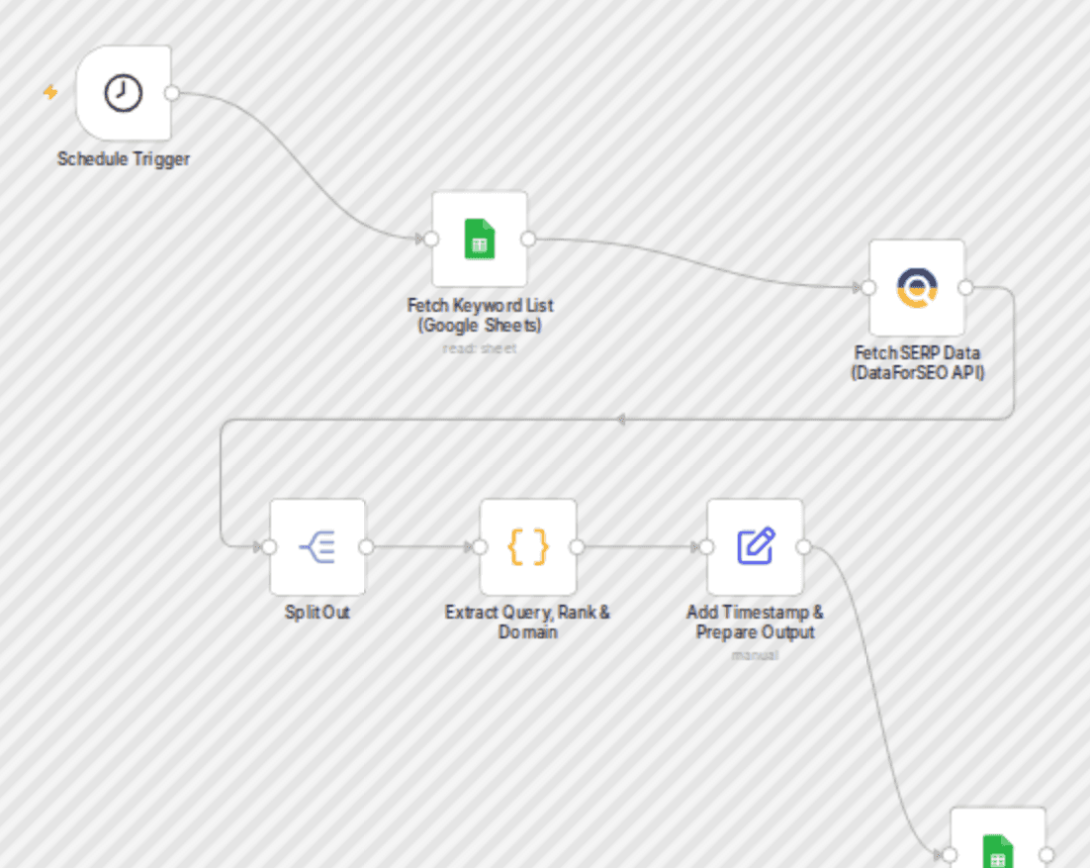Open the Fetch Keyword List Google Sheets node
This screenshot has height=868, width=1090.
[479, 239]
